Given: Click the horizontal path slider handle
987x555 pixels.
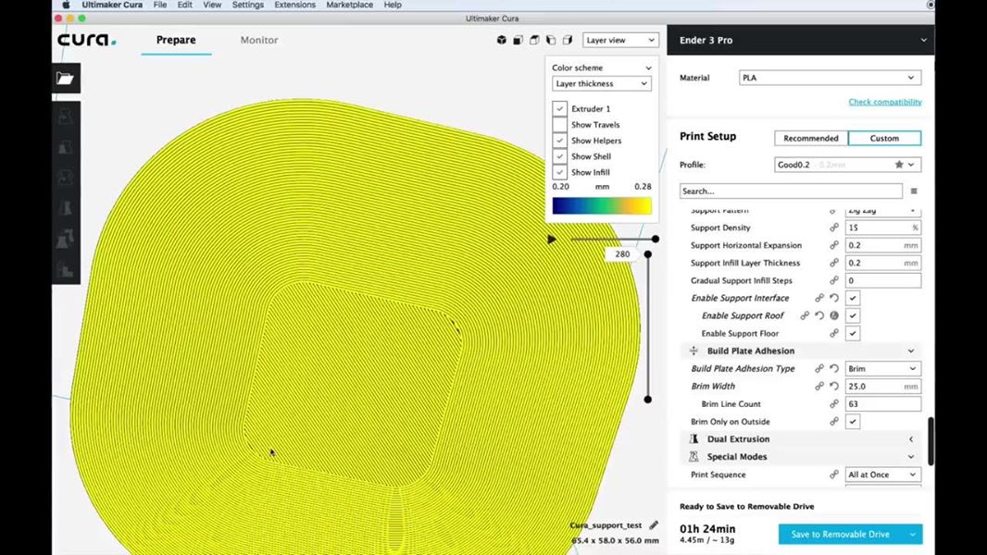Looking at the screenshot, I should click(656, 239).
